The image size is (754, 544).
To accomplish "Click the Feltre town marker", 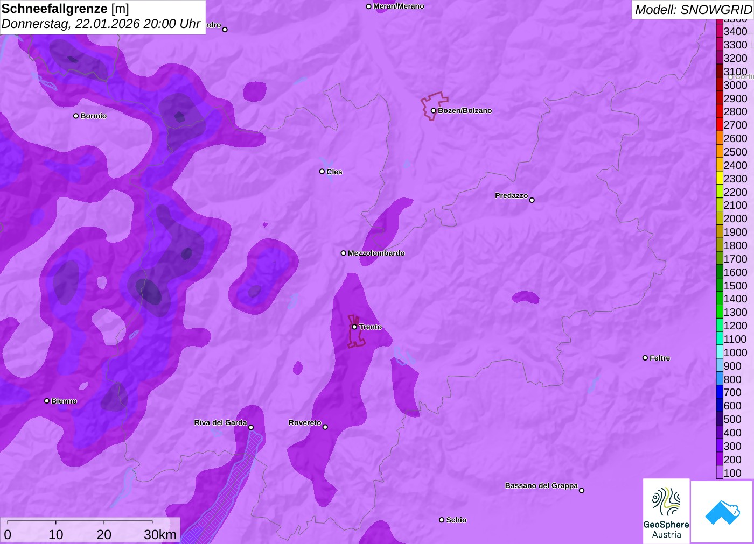I will click(x=645, y=357).
